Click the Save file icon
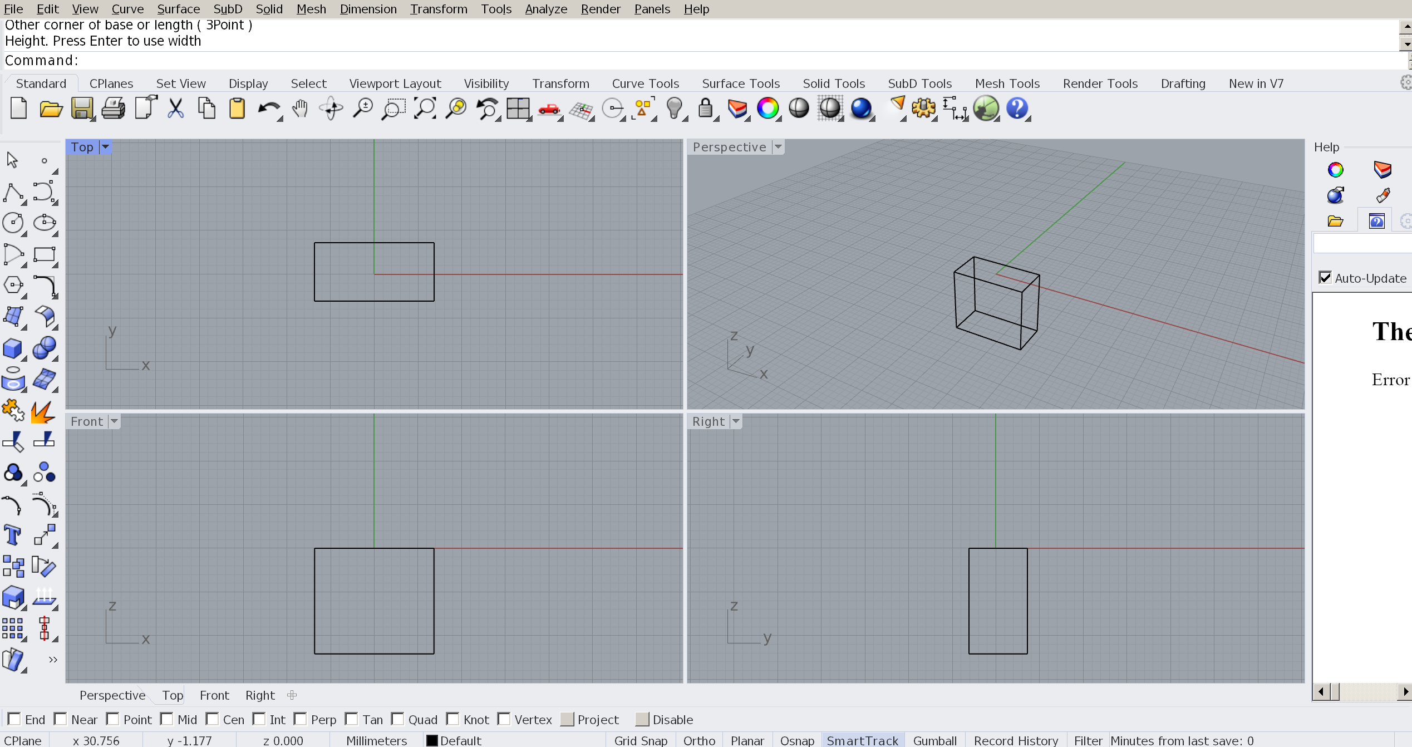Image resolution: width=1412 pixels, height=747 pixels. (x=82, y=109)
